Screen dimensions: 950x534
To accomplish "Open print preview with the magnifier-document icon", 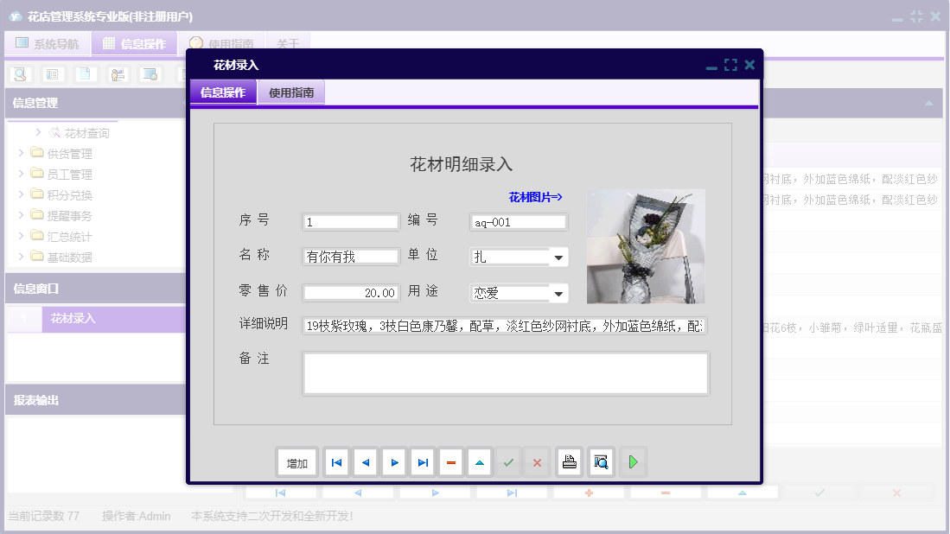I will [x=600, y=461].
